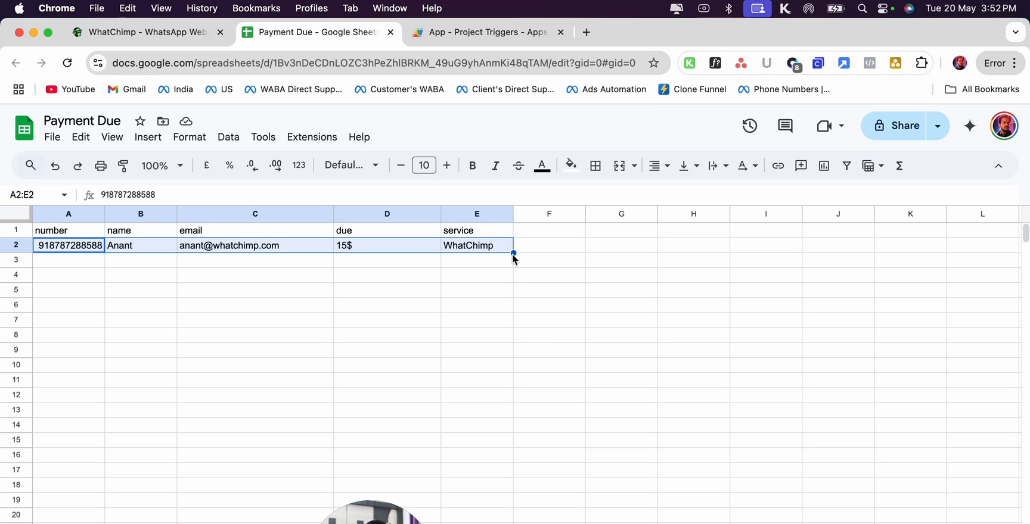Open the functions sigma menu
The height and width of the screenshot is (524, 1030).
tap(899, 166)
